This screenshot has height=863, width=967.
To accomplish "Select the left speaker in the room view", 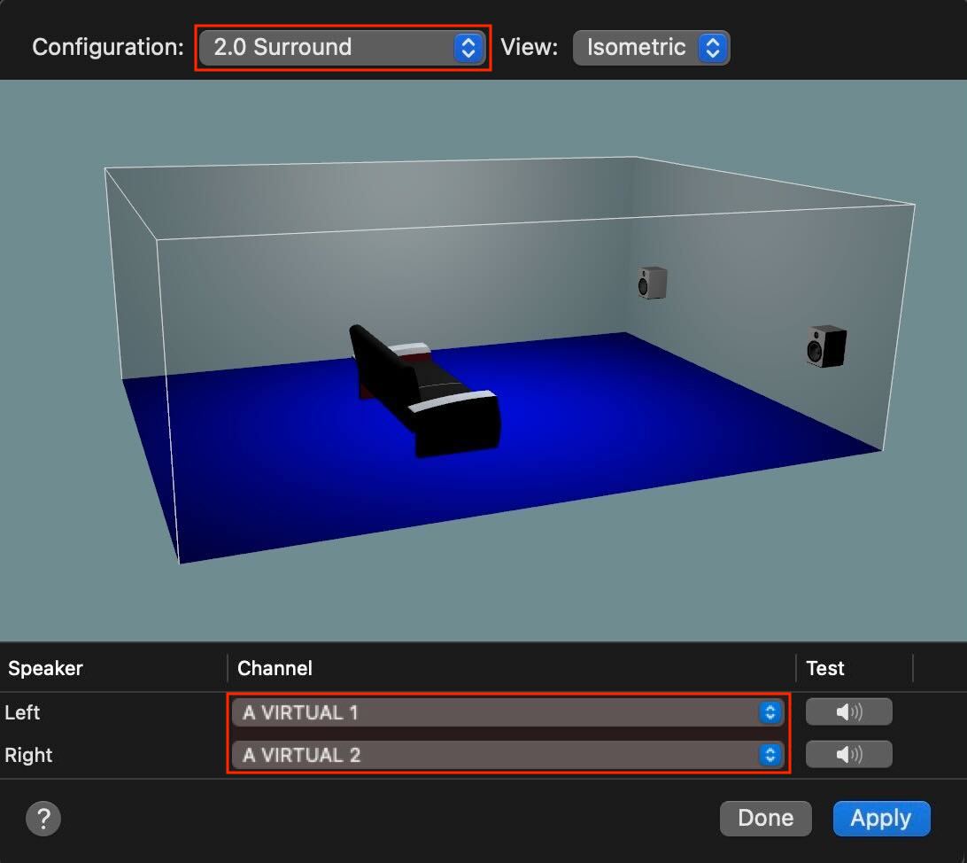I will point(653,284).
